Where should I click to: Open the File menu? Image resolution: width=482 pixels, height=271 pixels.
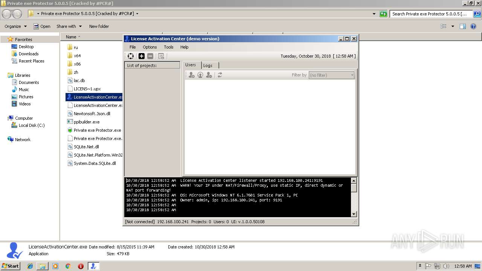pos(133,47)
